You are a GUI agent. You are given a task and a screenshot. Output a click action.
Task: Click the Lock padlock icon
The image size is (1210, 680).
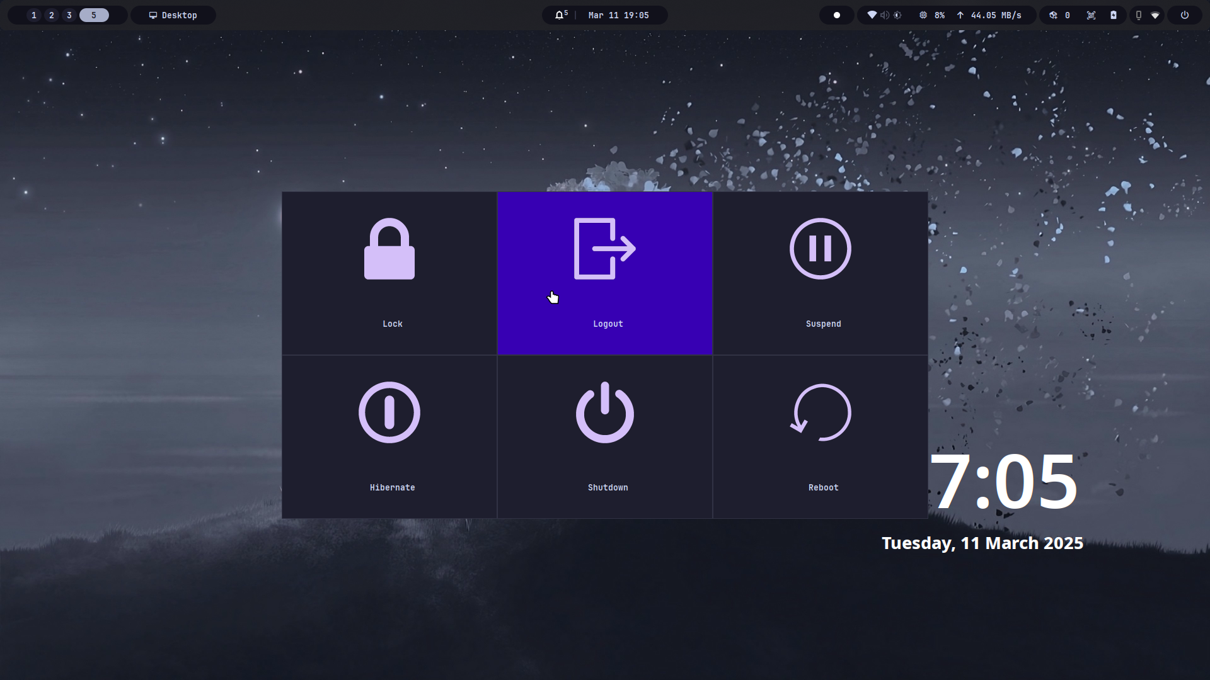point(389,249)
